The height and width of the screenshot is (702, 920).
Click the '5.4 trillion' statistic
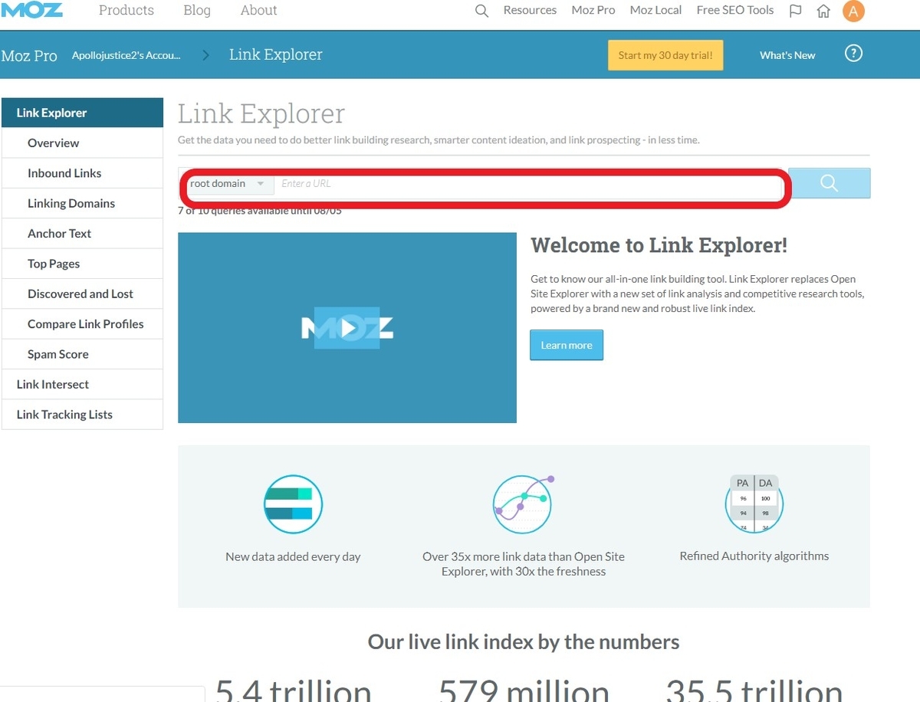[294, 690]
